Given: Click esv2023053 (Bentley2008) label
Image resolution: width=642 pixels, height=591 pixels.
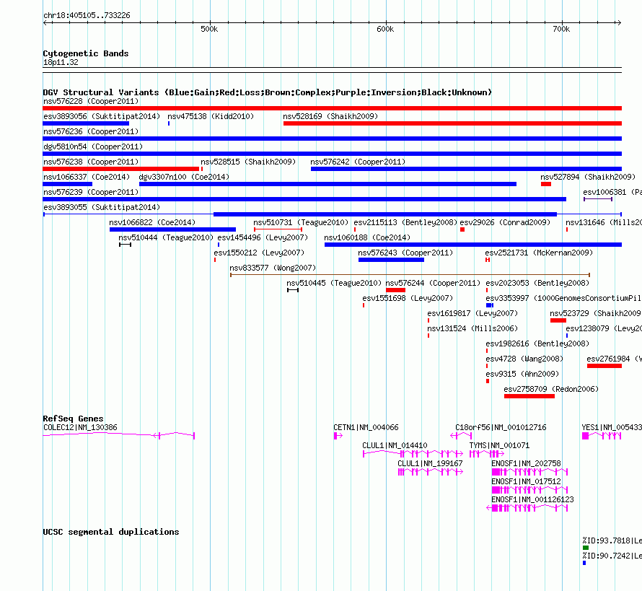Looking at the screenshot, I should tap(537, 283).
